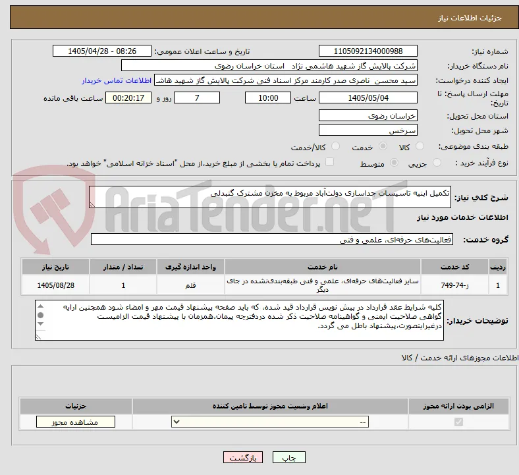Viewport: 519px width, 475px height.
Task: Click the مشاهده مجوز button
Action: (76, 422)
